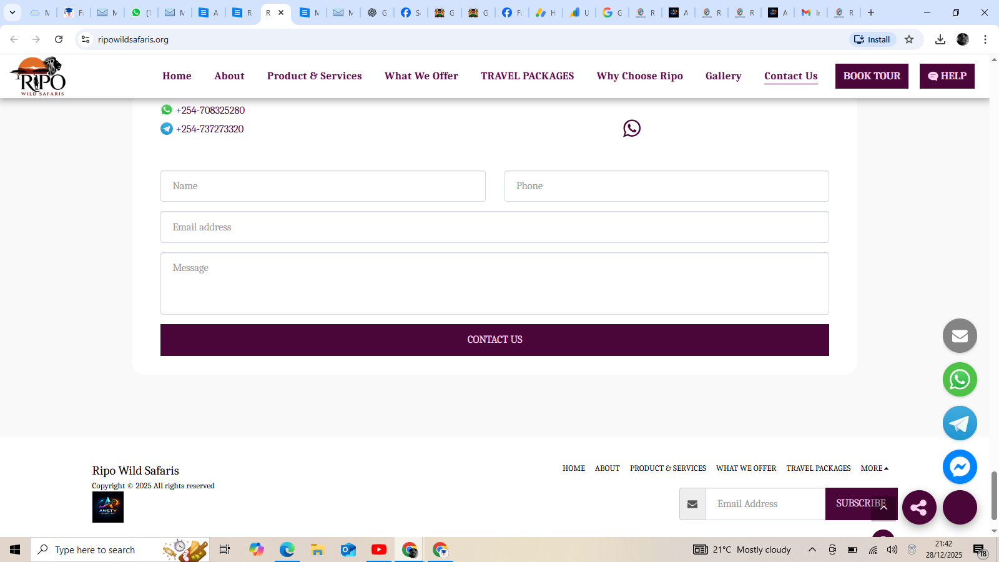This screenshot has height=562, width=999.
Task: Show hidden system tray icons
Action: coord(812,550)
